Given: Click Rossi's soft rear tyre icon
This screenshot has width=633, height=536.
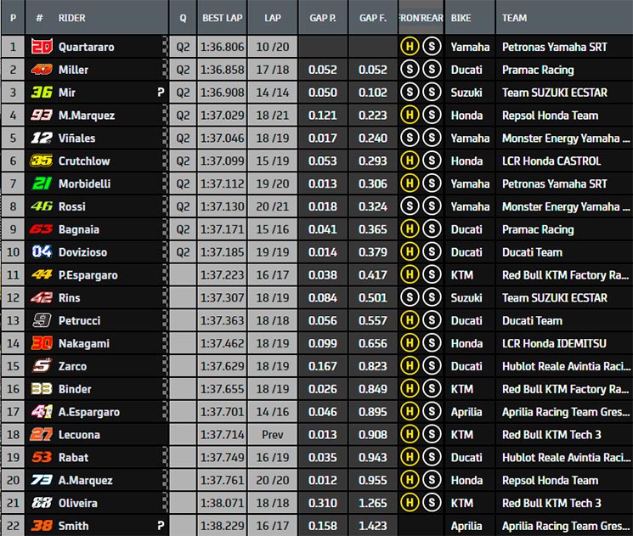Looking at the screenshot, I should point(432,206).
